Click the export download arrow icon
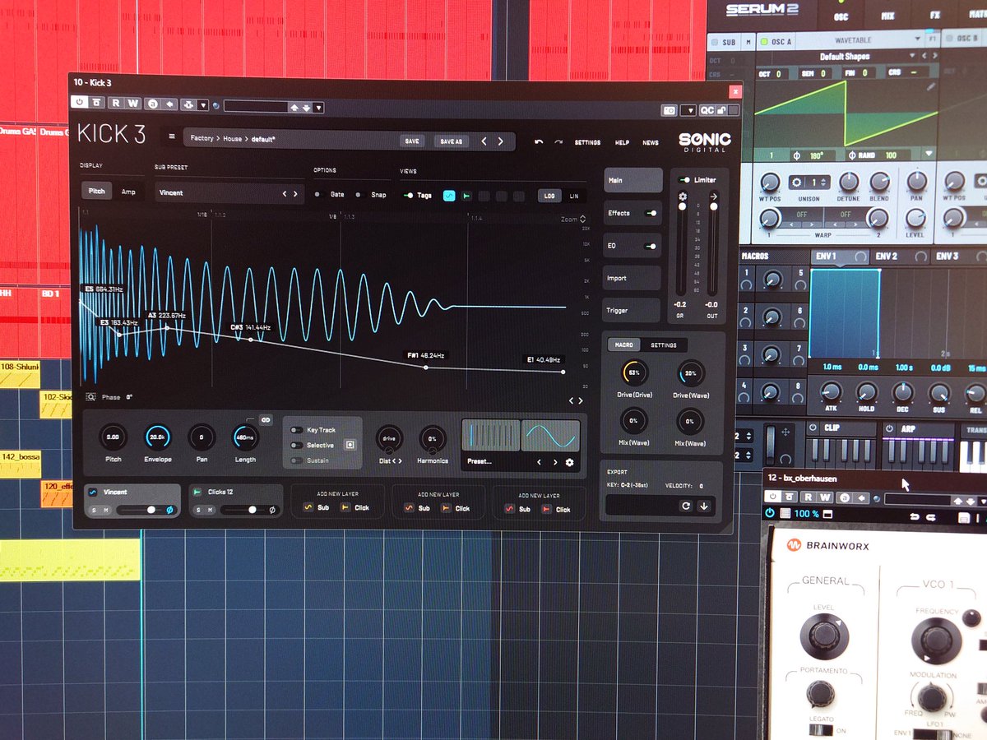 [x=704, y=506]
